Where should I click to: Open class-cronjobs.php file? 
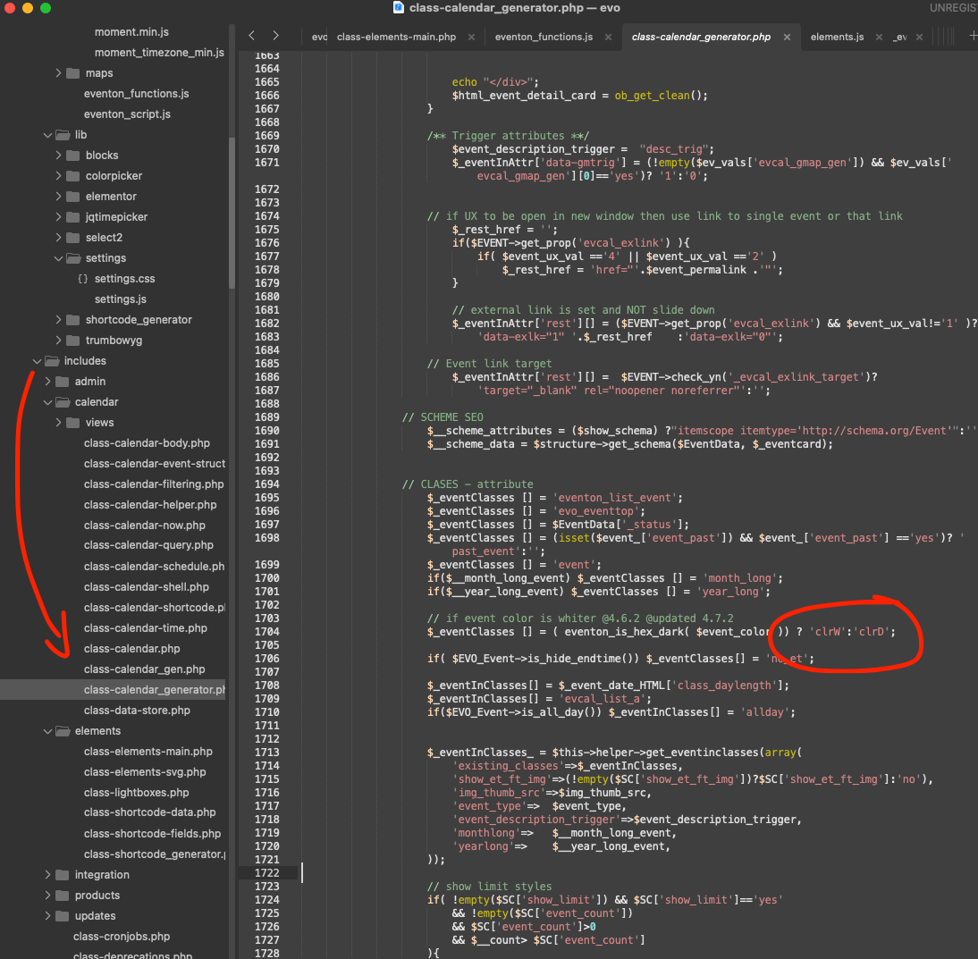pyautogui.click(x=121, y=938)
